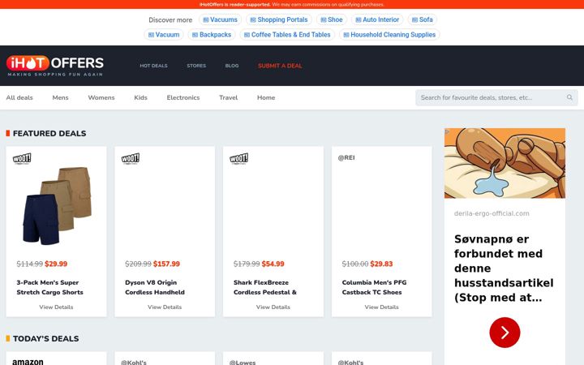
Task: Click the Woot logo on Dyson V8 card
Action: 131,159
